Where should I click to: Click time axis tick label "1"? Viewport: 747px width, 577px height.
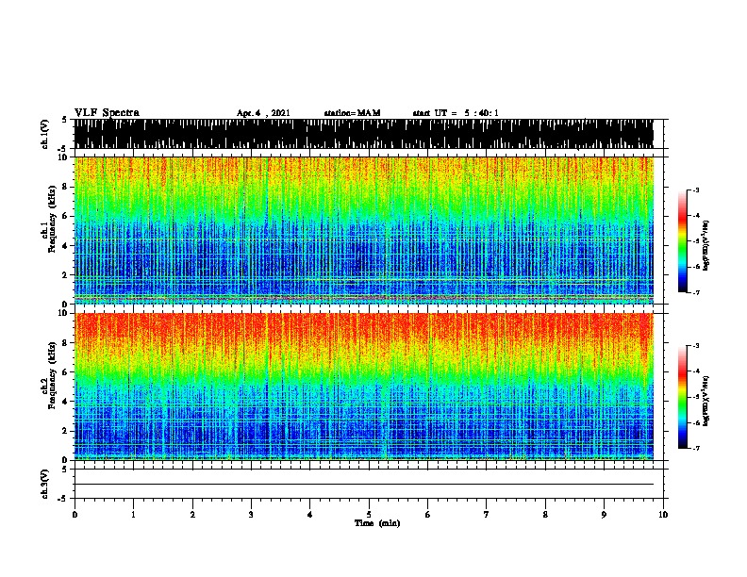tap(133, 514)
